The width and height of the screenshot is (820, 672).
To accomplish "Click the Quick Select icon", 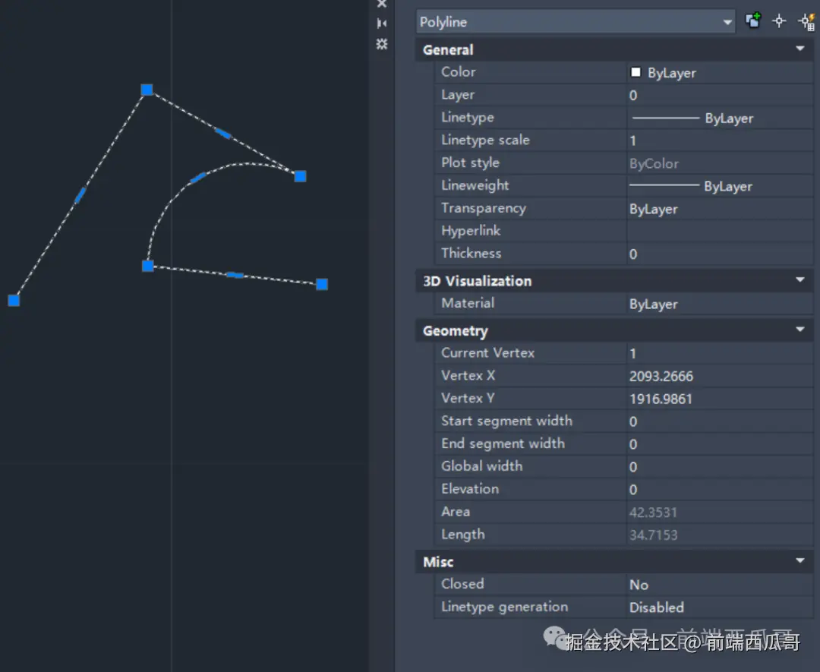I will [806, 22].
